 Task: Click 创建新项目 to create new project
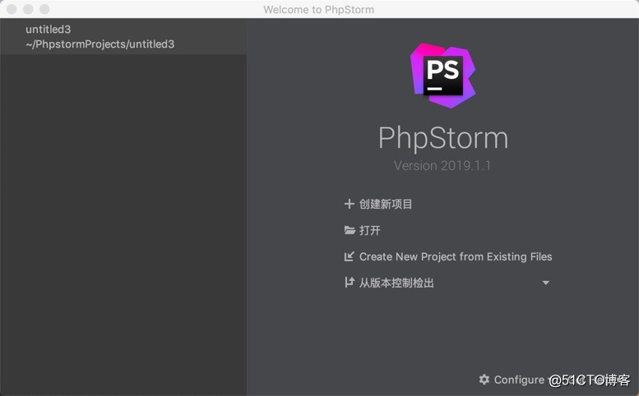(386, 205)
